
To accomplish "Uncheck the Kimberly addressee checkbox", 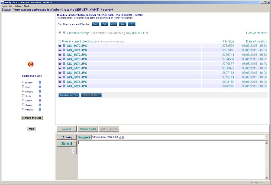I will (23, 91).
